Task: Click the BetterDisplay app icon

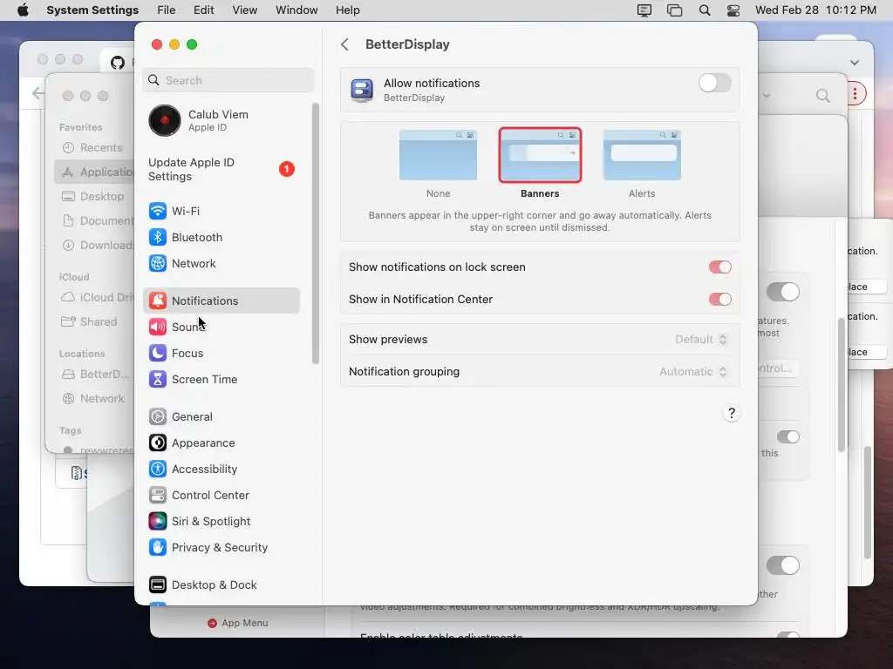Action: point(362,90)
